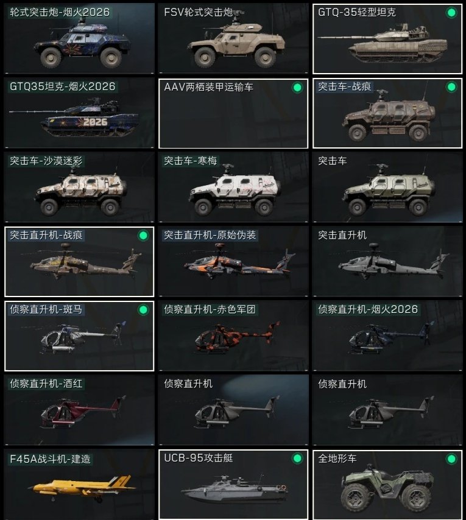The width and height of the screenshot is (466, 520).
Task: Click the green dot on UCB-95攻击艇
Action: click(297, 459)
